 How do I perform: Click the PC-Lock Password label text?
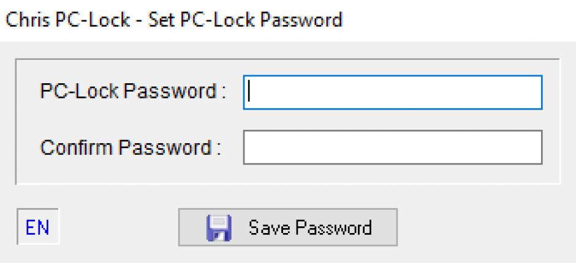(132, 91)
